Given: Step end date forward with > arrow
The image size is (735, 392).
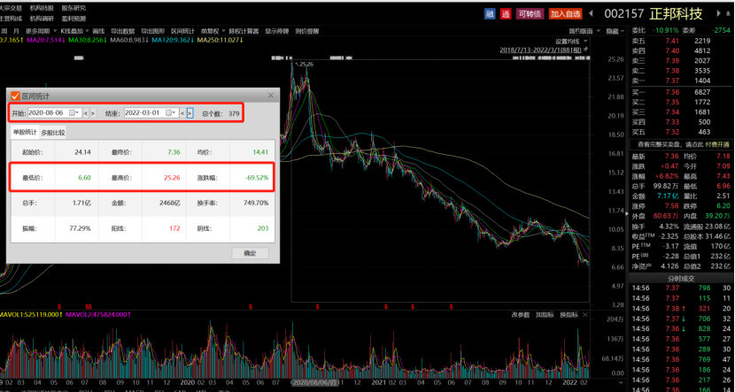Looking at the screenshot, I should pyautogui.click(x=190, y=113).
